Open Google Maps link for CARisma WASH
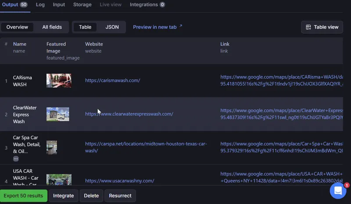351x204 pixels. 282,81
